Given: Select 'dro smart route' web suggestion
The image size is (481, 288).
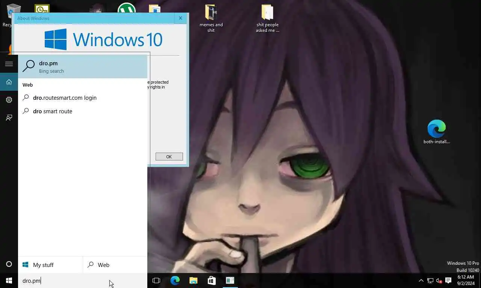Looking at the screenshot, I should click(83, 111).
